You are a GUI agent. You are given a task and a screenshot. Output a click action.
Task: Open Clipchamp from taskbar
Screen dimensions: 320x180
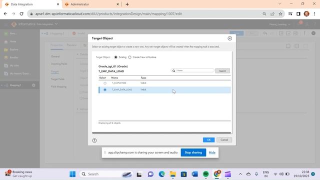(228, 174)
